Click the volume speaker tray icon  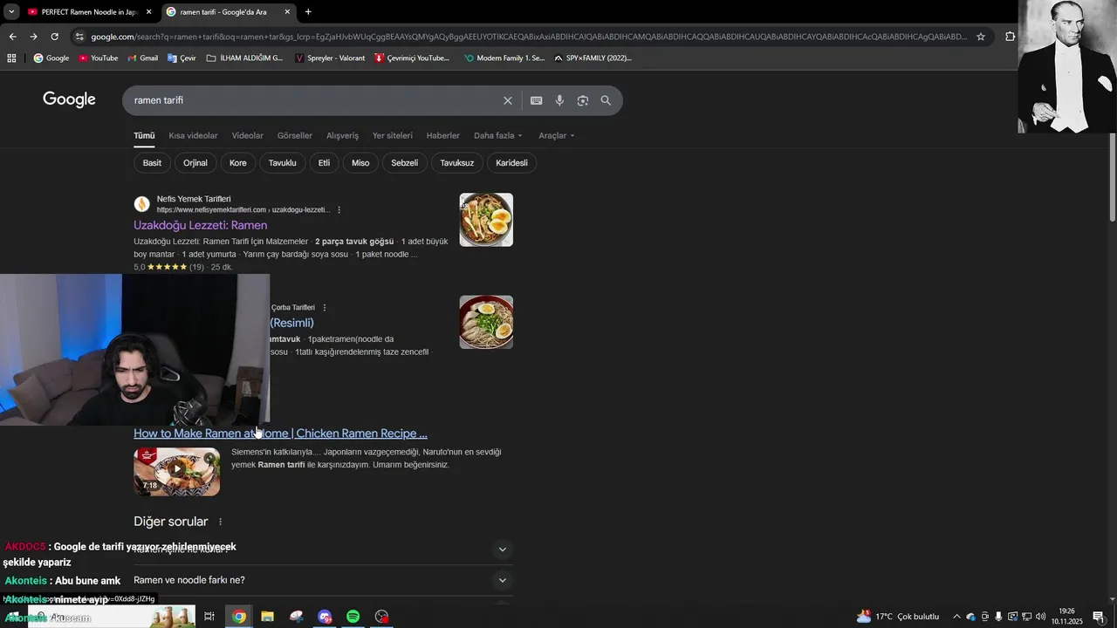1040,617
